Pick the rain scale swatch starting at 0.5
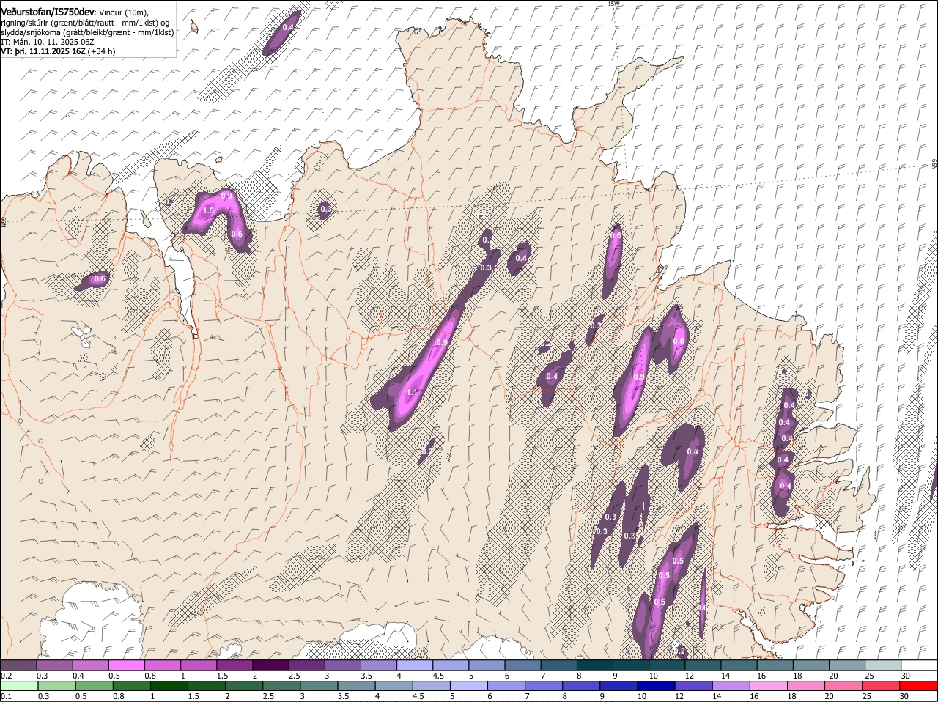Image resolution: width=938 pixels, height=702 pixels. click(x=94, y=686)
